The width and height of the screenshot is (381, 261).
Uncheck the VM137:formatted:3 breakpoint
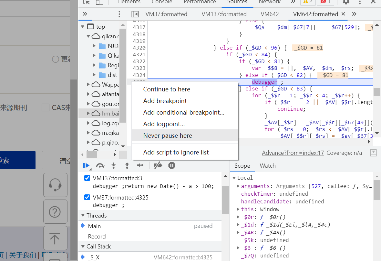[87, 178]
